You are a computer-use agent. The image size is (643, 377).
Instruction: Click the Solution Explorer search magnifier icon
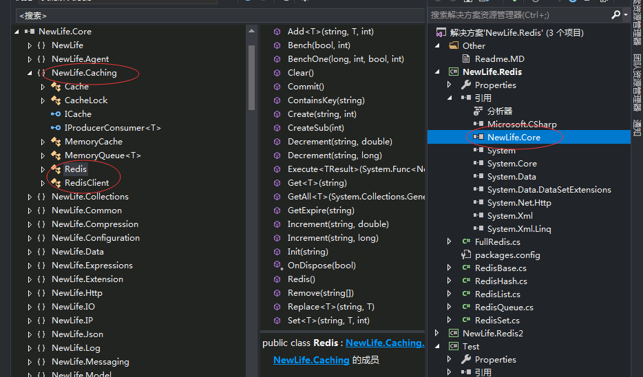click(x=615, y=14)
